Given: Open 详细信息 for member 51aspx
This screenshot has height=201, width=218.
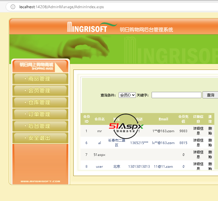Looking at the screenshot, I should coord(198,154).
